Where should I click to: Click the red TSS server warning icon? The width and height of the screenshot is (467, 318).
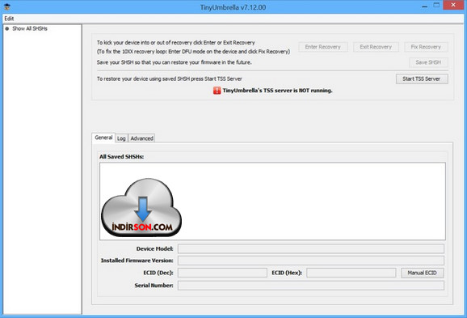click(217, 91)
